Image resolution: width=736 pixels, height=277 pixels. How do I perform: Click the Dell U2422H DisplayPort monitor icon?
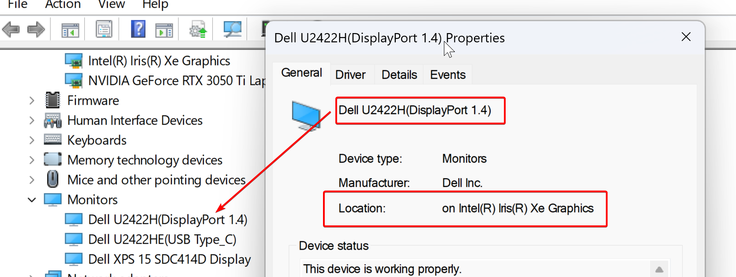74,219
